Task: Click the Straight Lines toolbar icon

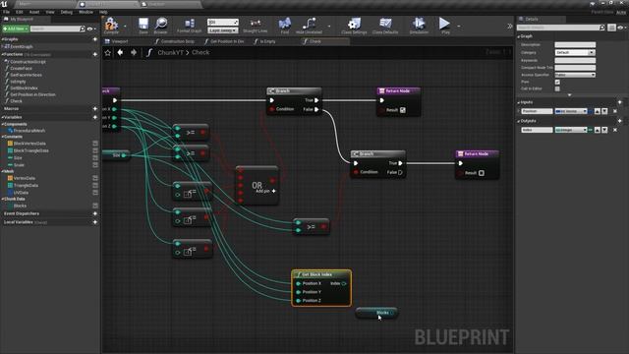Action: tap(256, 26)
